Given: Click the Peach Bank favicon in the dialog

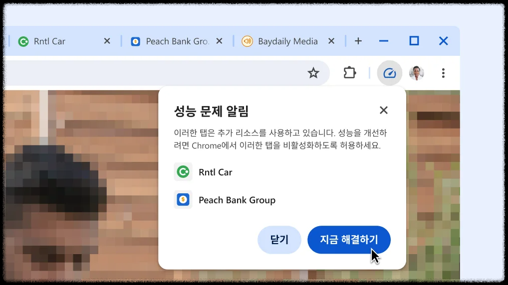Looking at the screenshot, I should 183,200.
